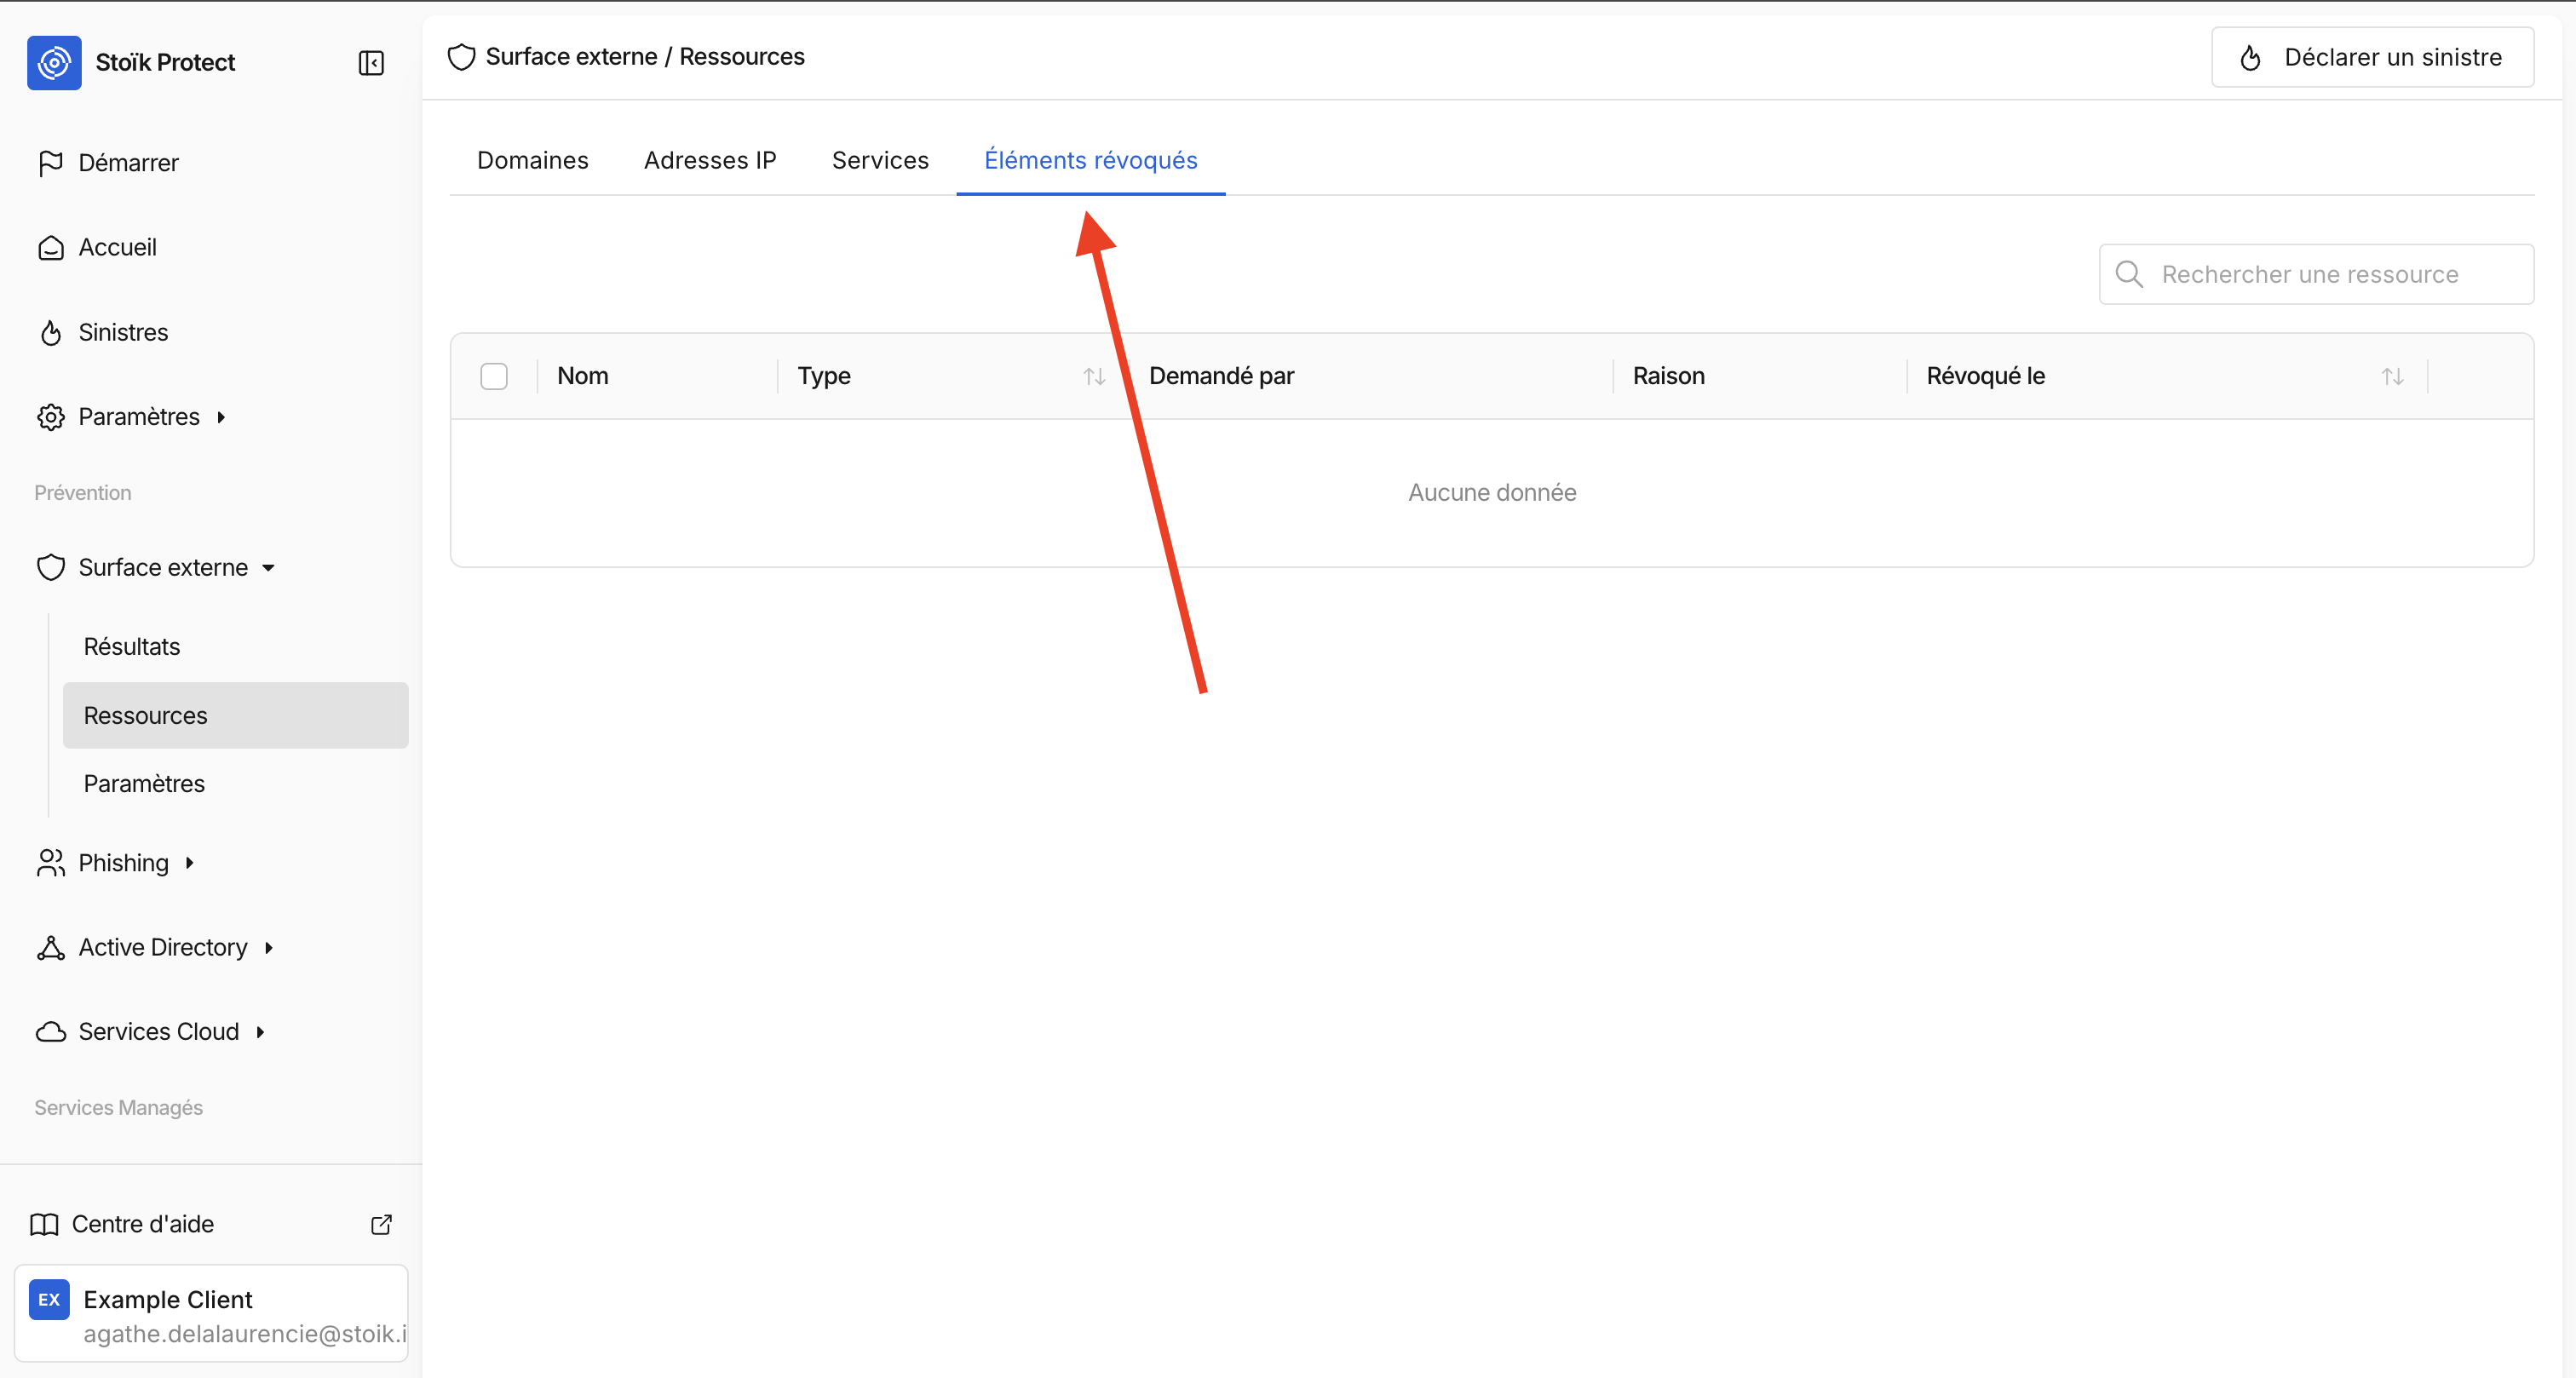Collapse the Surface externe submenu arrow
Viewport: 2576px width, 1378px height.
(268, 568)
